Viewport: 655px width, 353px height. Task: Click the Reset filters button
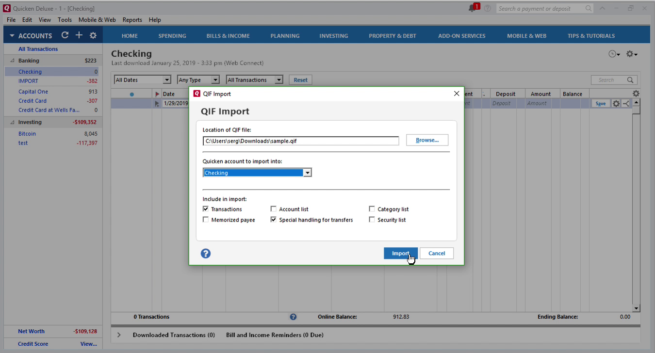click(x=300, y=80)
